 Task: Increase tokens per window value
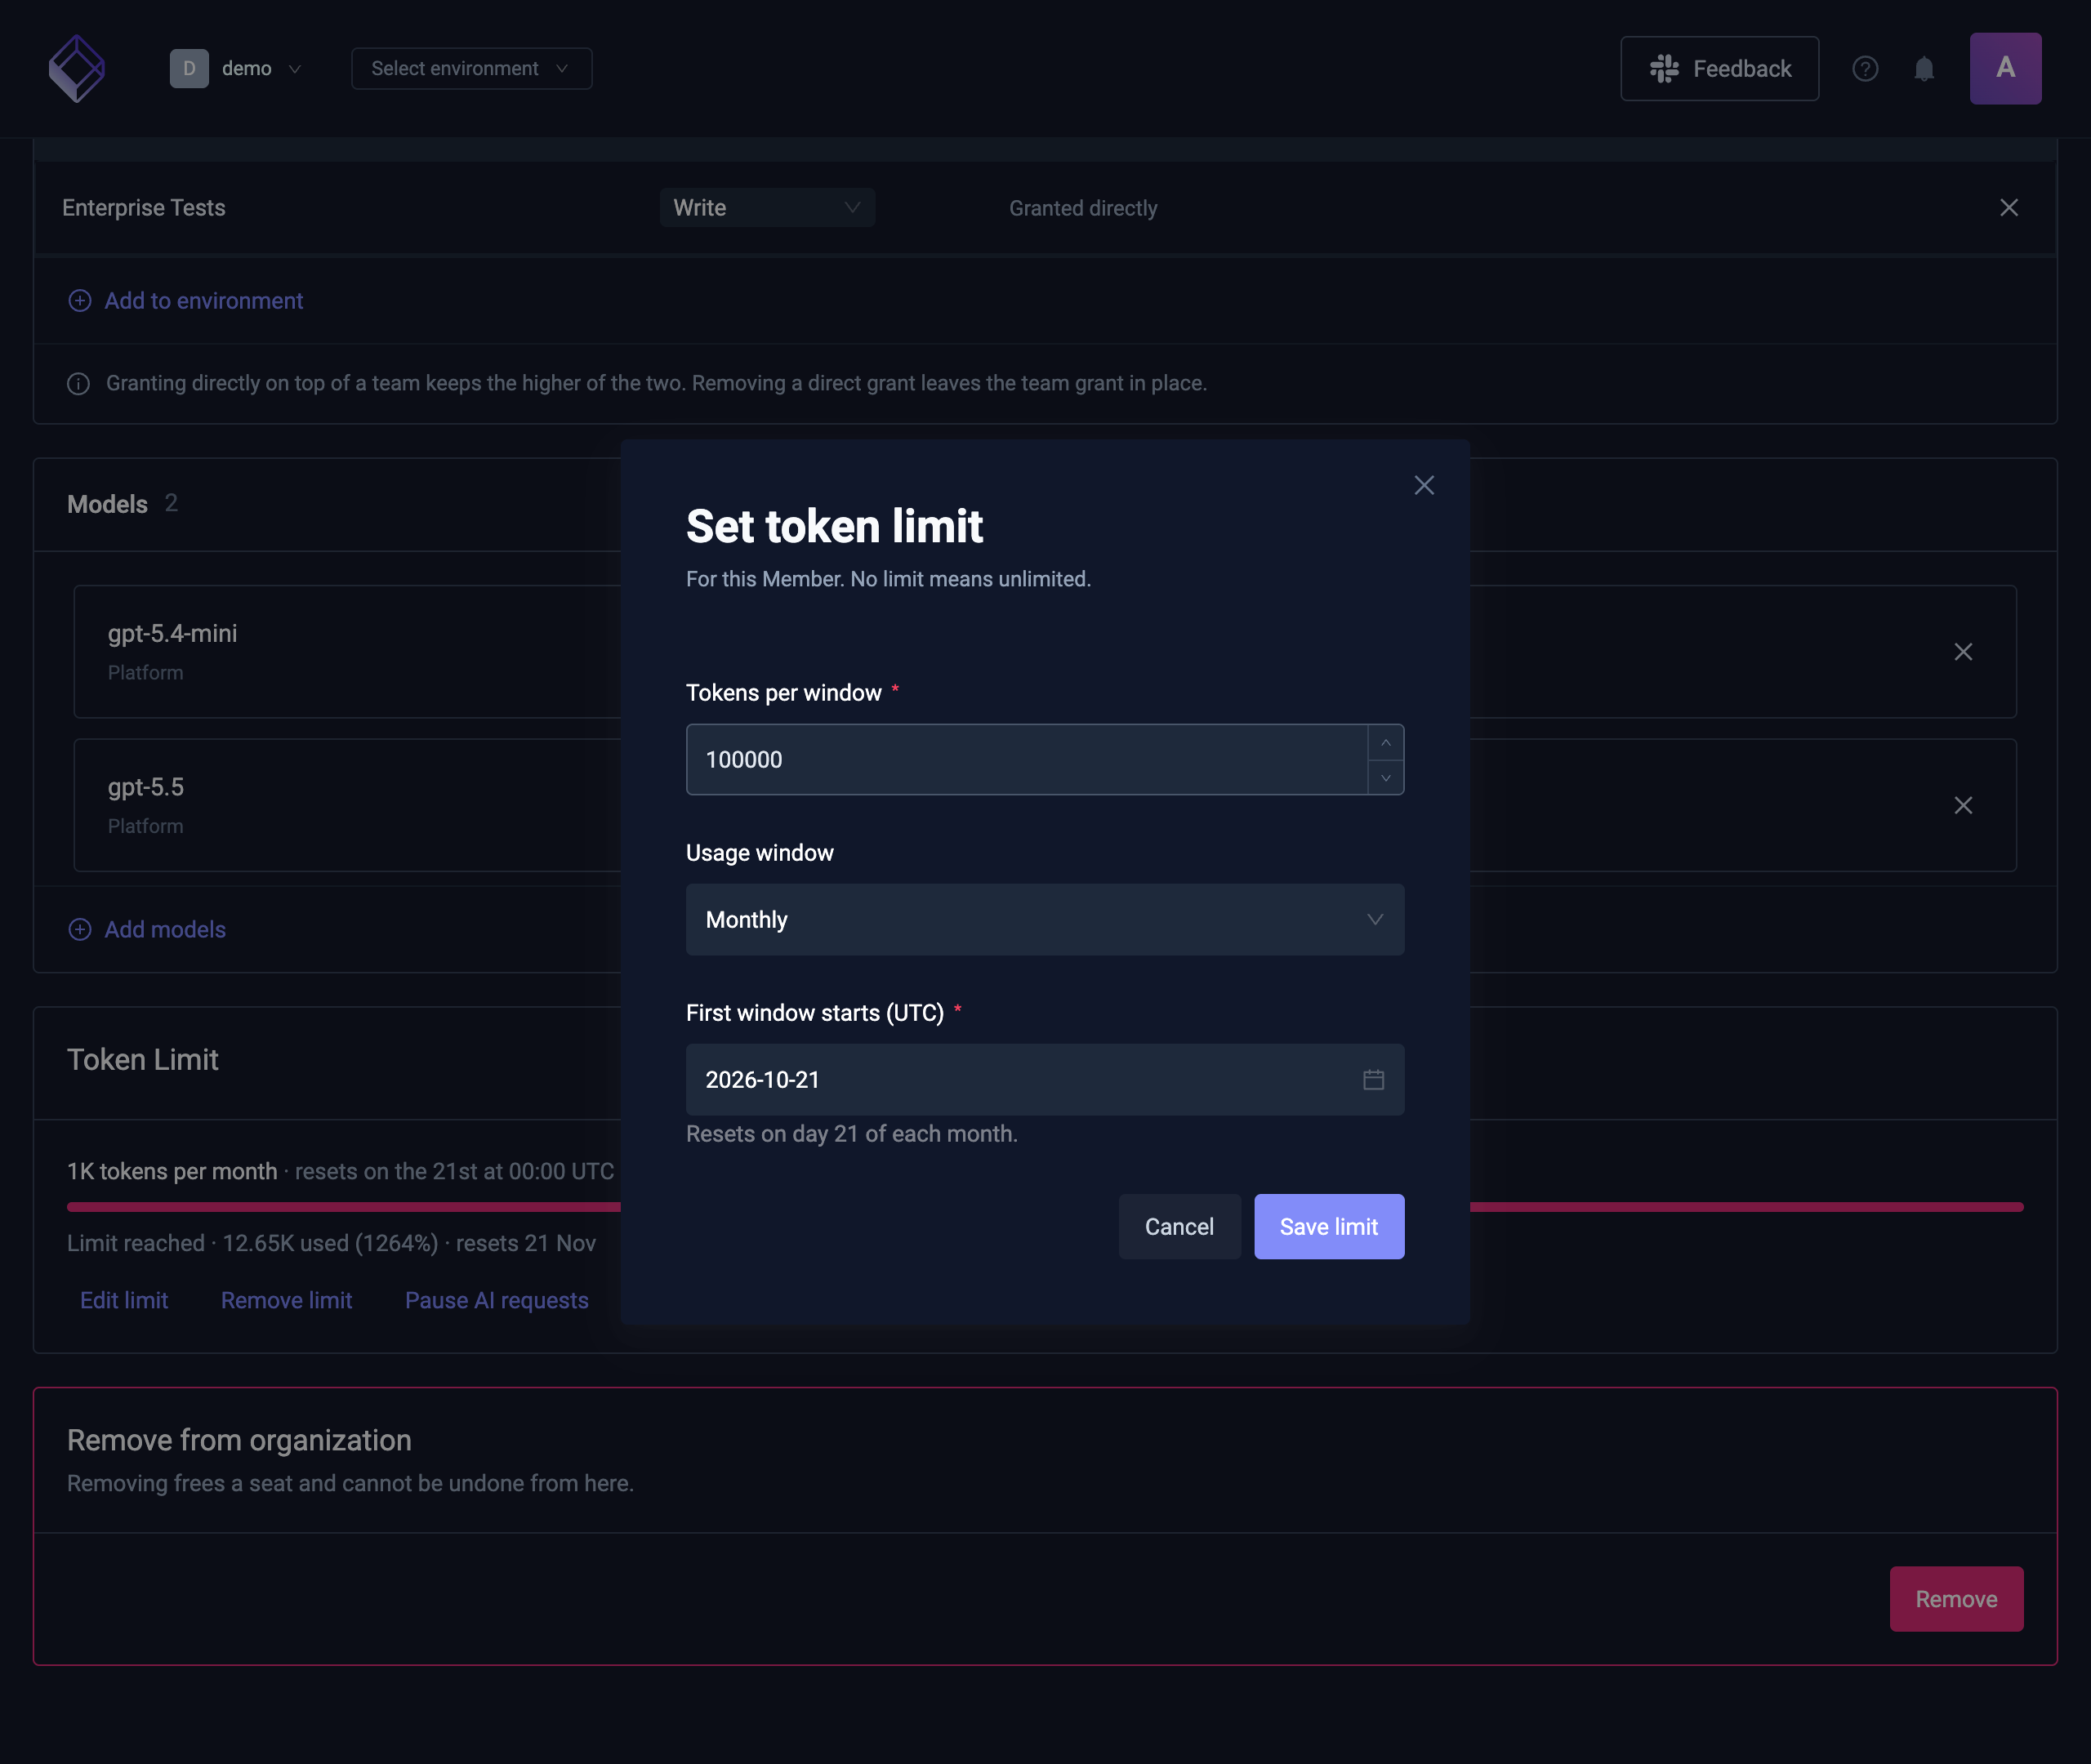pos(1386,743)
